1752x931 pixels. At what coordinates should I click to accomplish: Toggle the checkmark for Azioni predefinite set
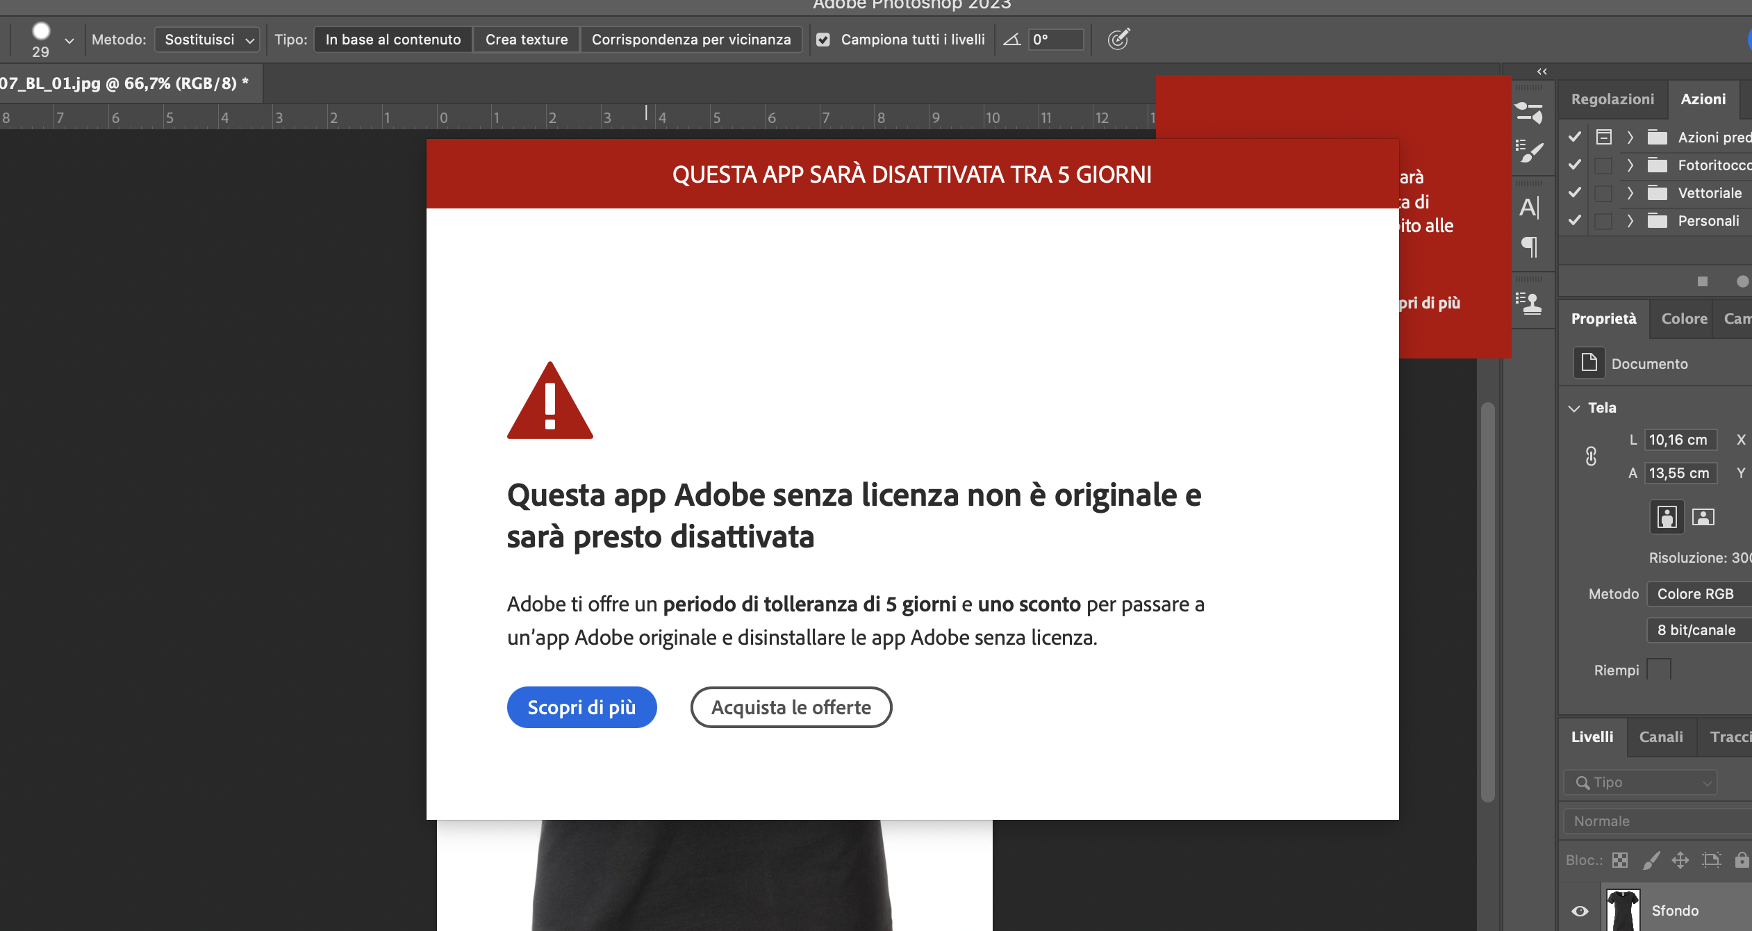click(1575, 137)
